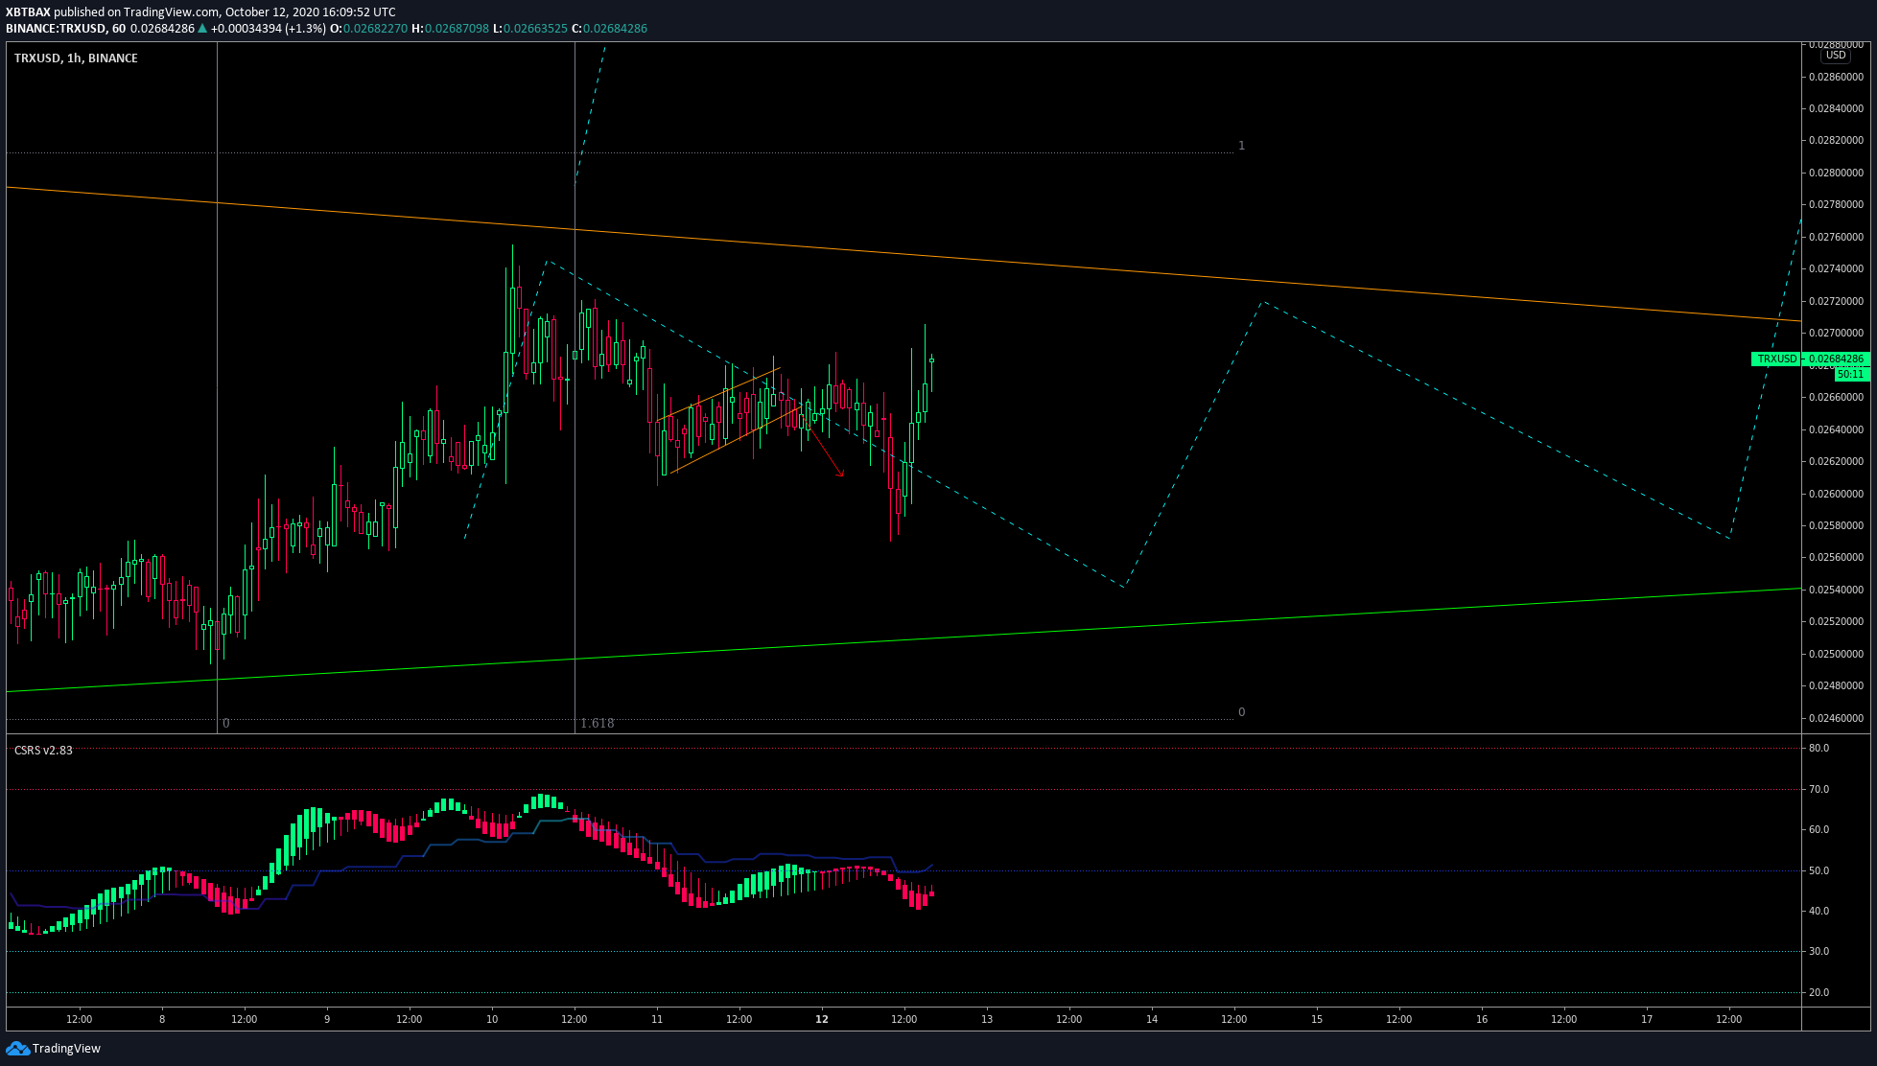This screenshot has width=1877, height=1066.
Task: Click the L:0.02663525 low value
Action: (x=530, y=28)
